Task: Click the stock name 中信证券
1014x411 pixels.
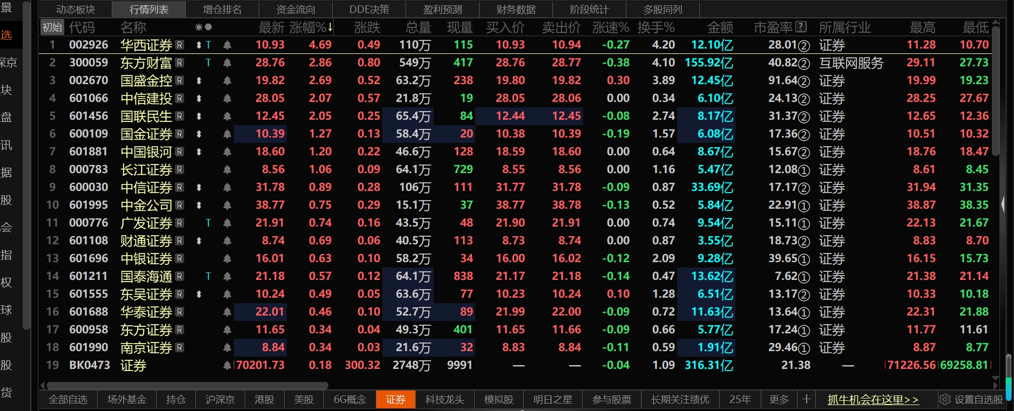Action: pyautogui.click(x=146, y=188)
